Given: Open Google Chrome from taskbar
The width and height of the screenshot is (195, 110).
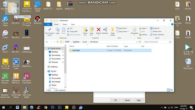Looking at the screenshot, I should (x=46, y=107).
